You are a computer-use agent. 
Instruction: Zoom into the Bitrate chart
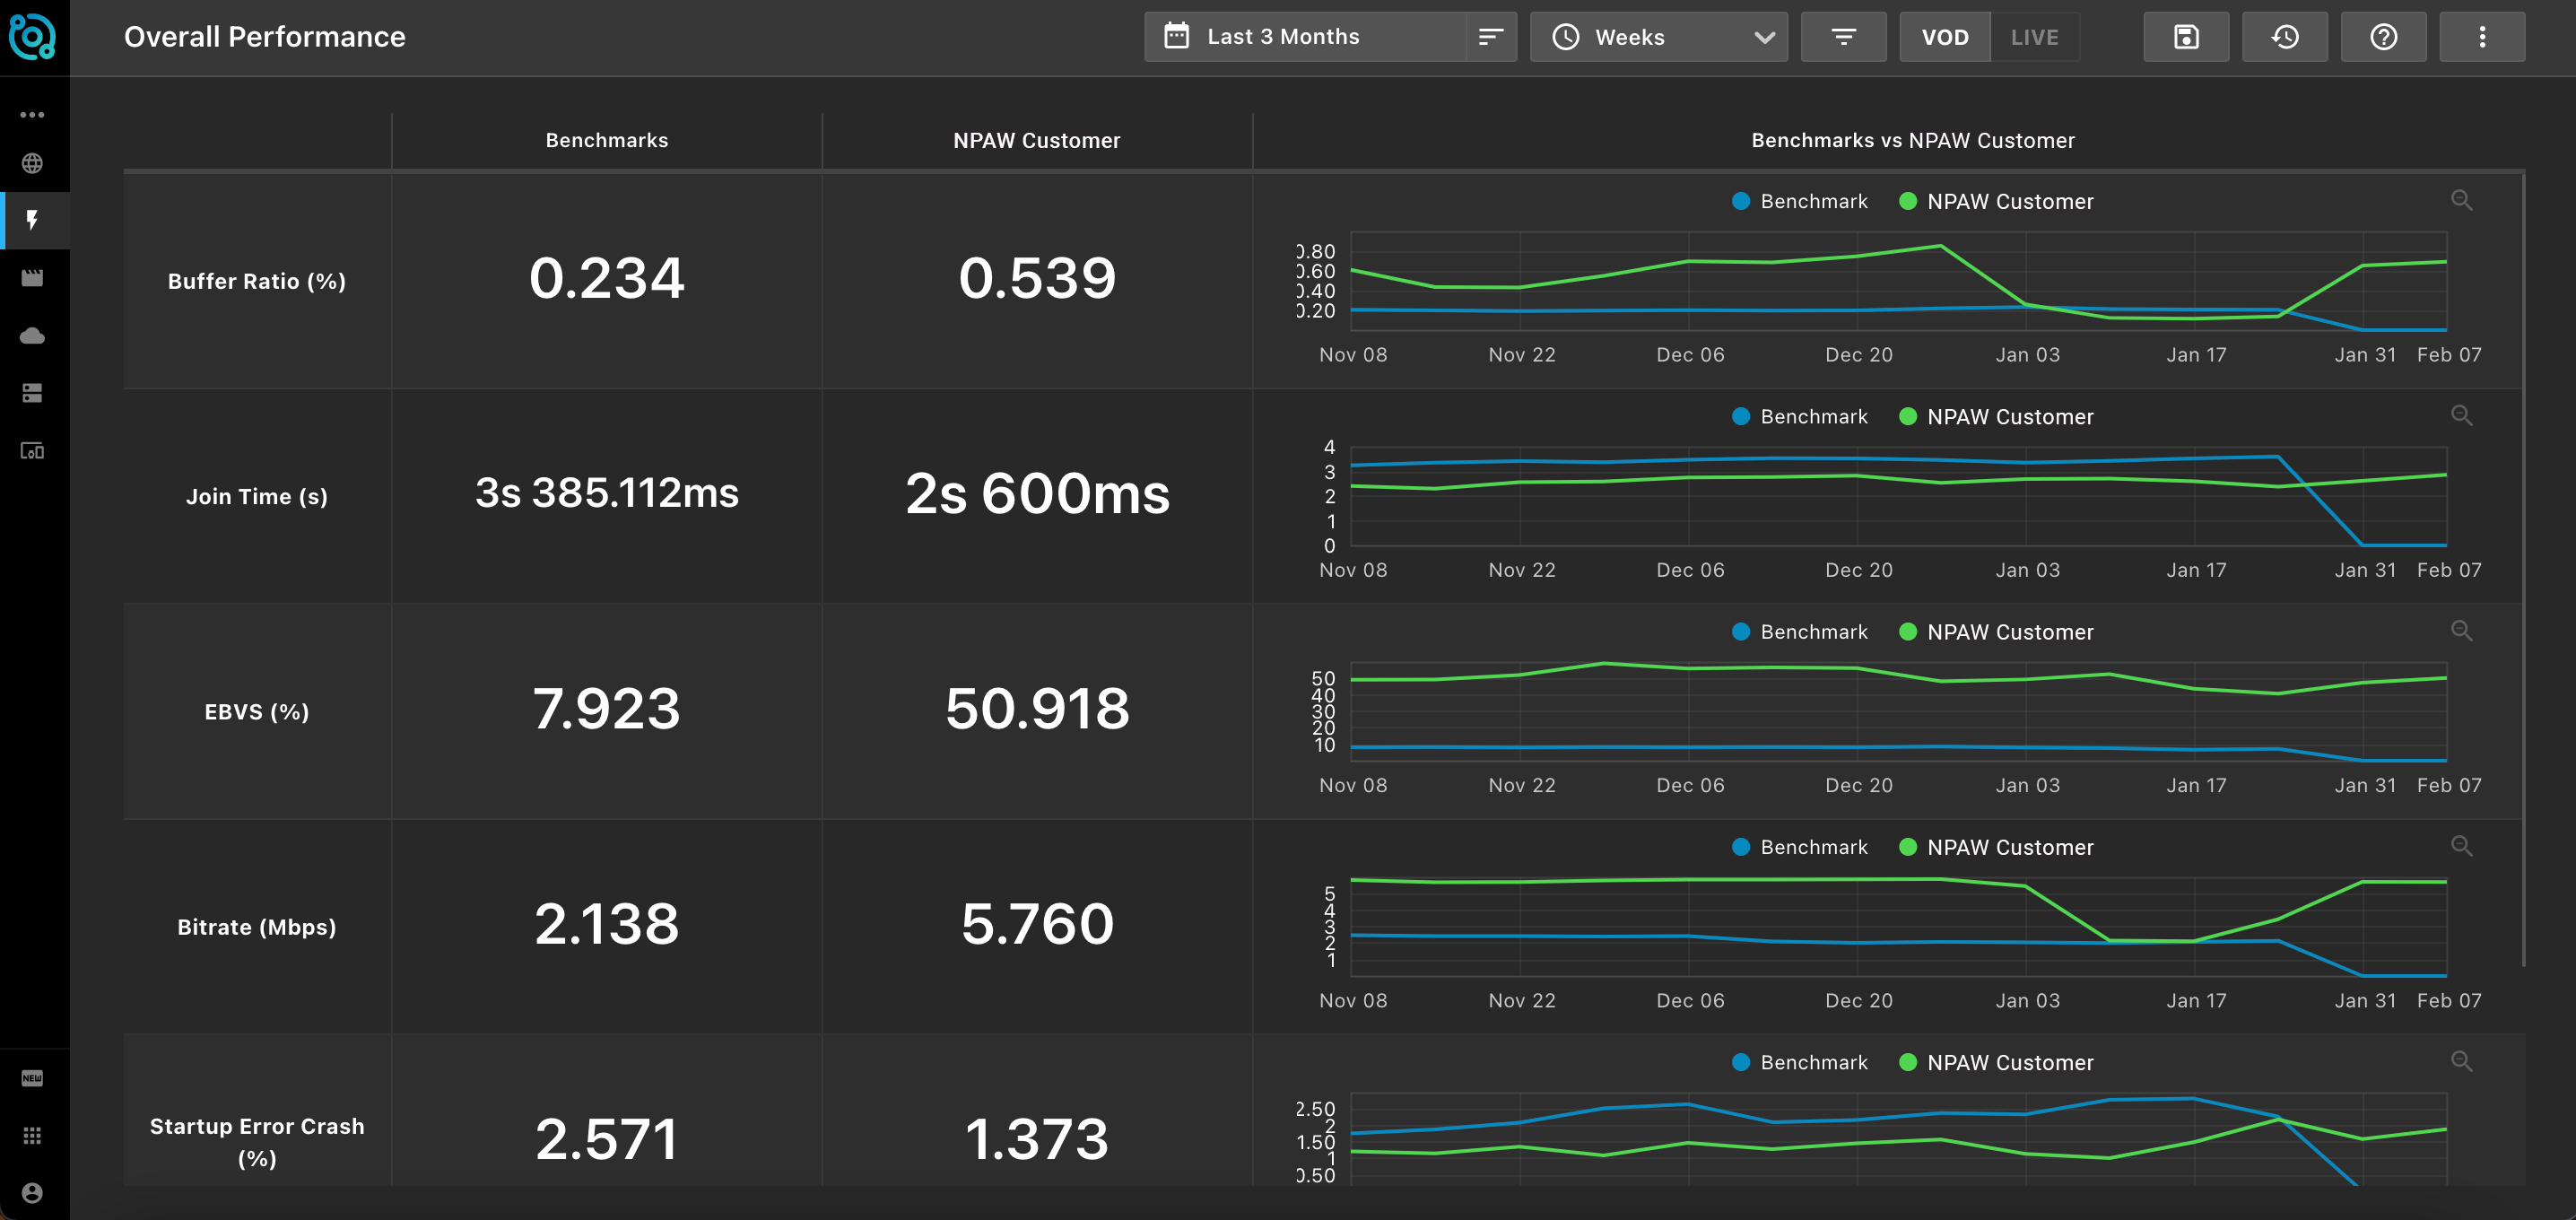coord(2461,845)
